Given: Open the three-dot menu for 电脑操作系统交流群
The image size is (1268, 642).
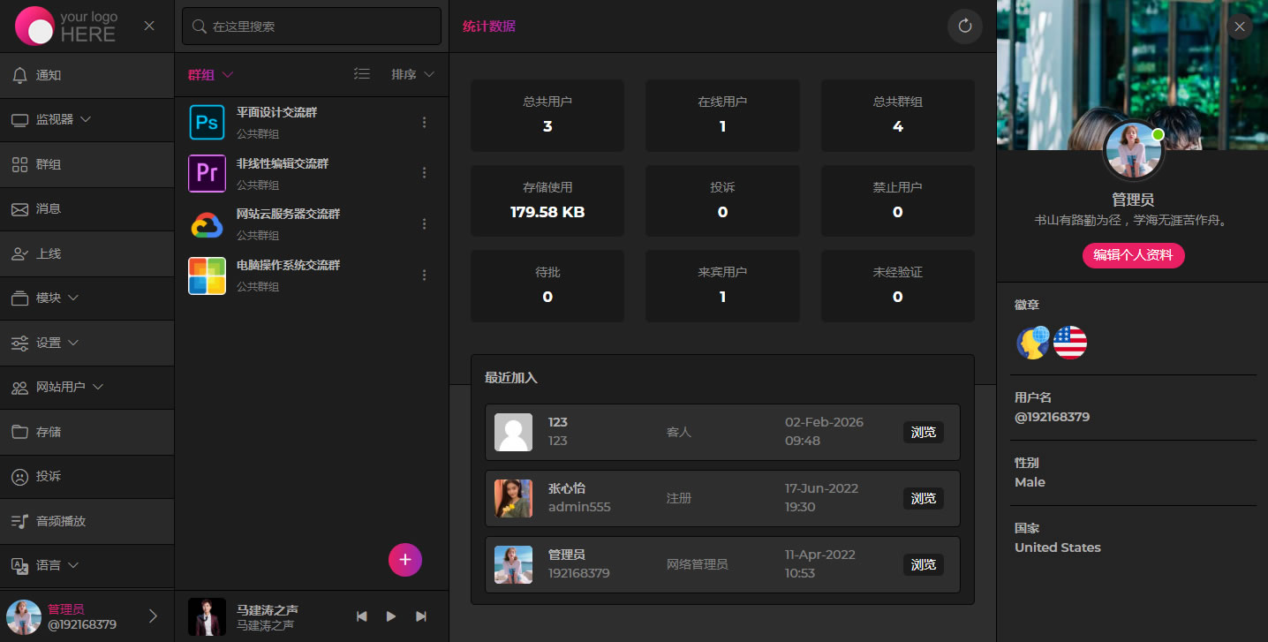Looking at the screenshot, I should pyautogui.click(x=424, y=276).
